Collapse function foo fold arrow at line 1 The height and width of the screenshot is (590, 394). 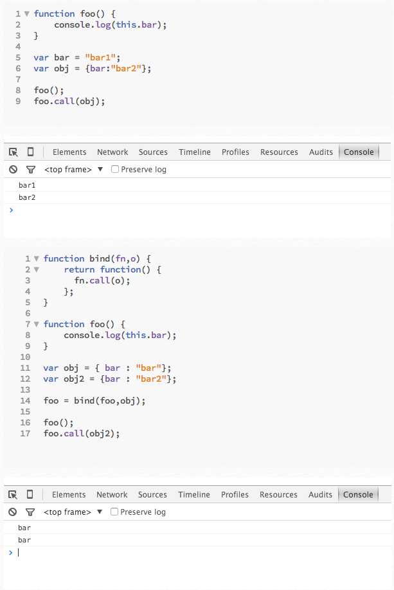27,14
